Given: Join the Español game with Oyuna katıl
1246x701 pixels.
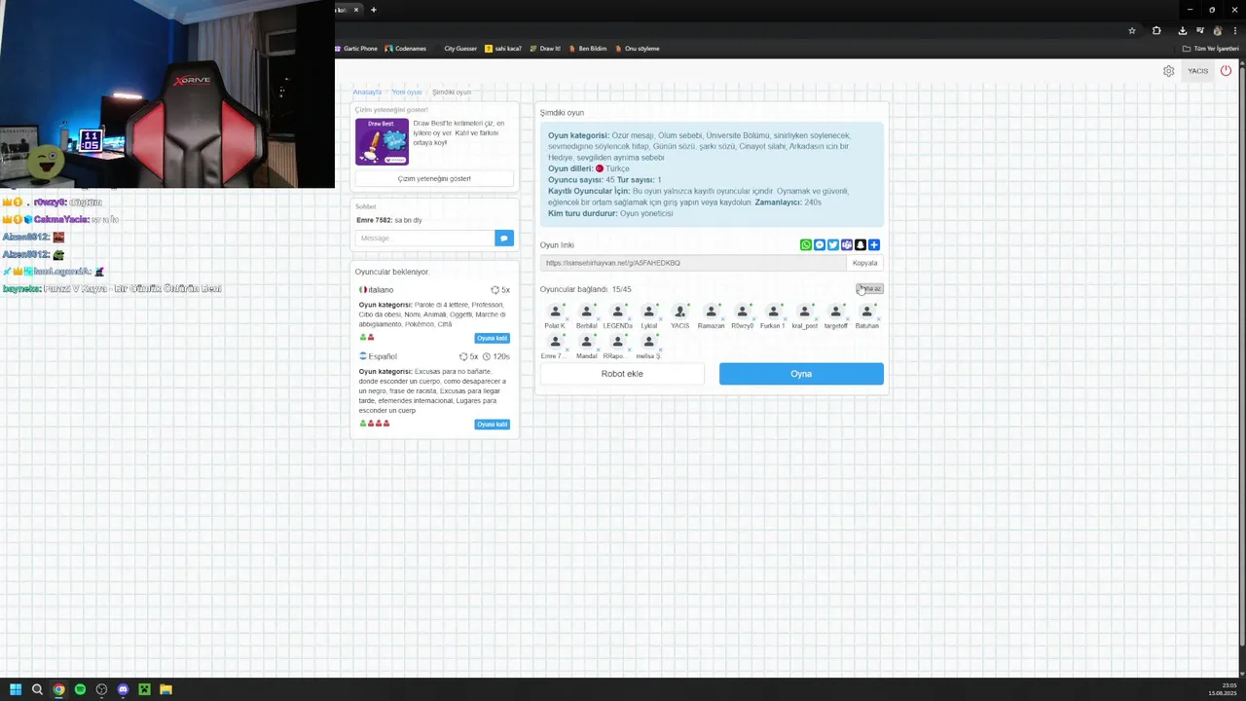Looking at the screenshot, I should [492, 424].
